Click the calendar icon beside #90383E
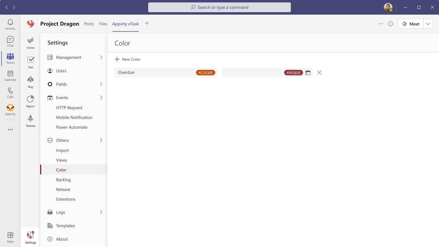 (x=308, y=73)
